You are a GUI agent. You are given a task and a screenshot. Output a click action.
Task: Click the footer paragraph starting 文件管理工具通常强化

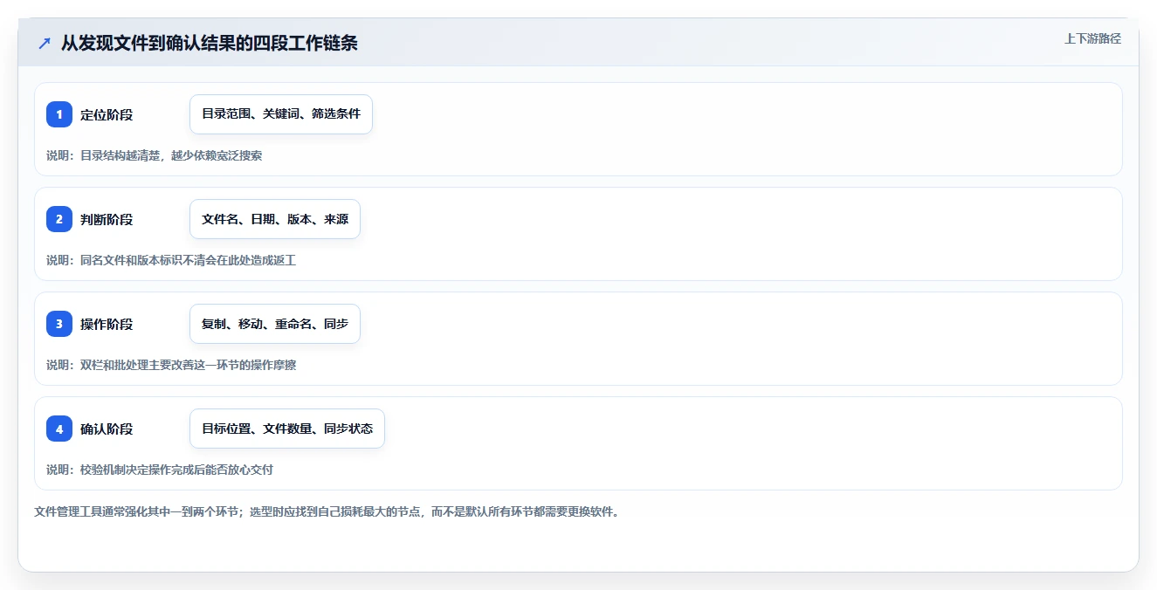point(327,511)
